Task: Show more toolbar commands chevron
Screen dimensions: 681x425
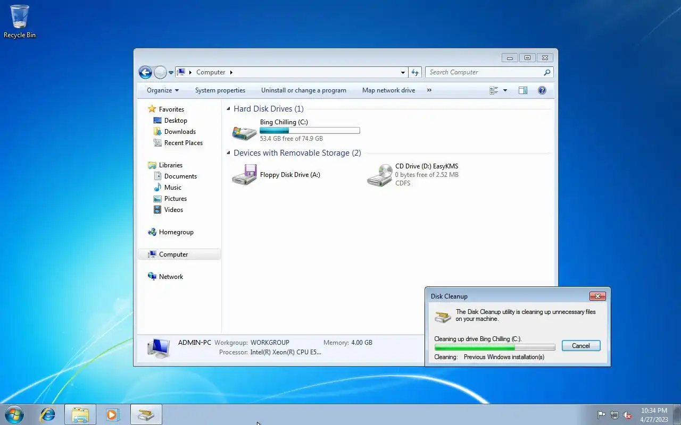Action: 429,90
